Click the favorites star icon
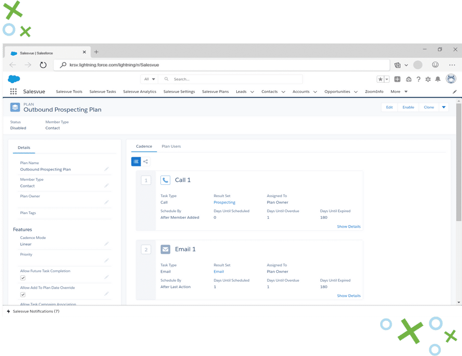Viewport: 462px width, 356px height. click(x=380, y=79)
